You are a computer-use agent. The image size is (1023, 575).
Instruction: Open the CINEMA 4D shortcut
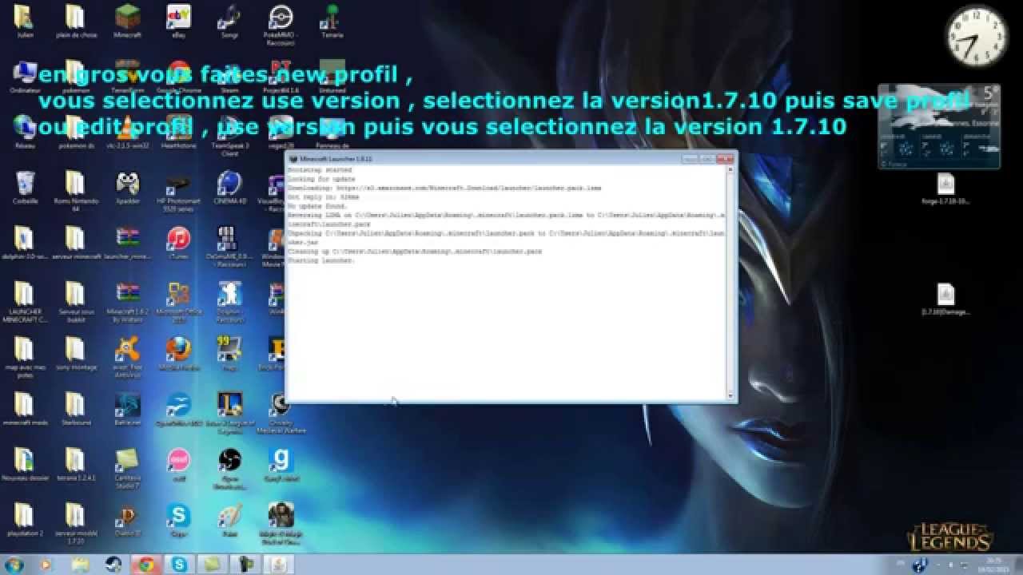point(229,187)
